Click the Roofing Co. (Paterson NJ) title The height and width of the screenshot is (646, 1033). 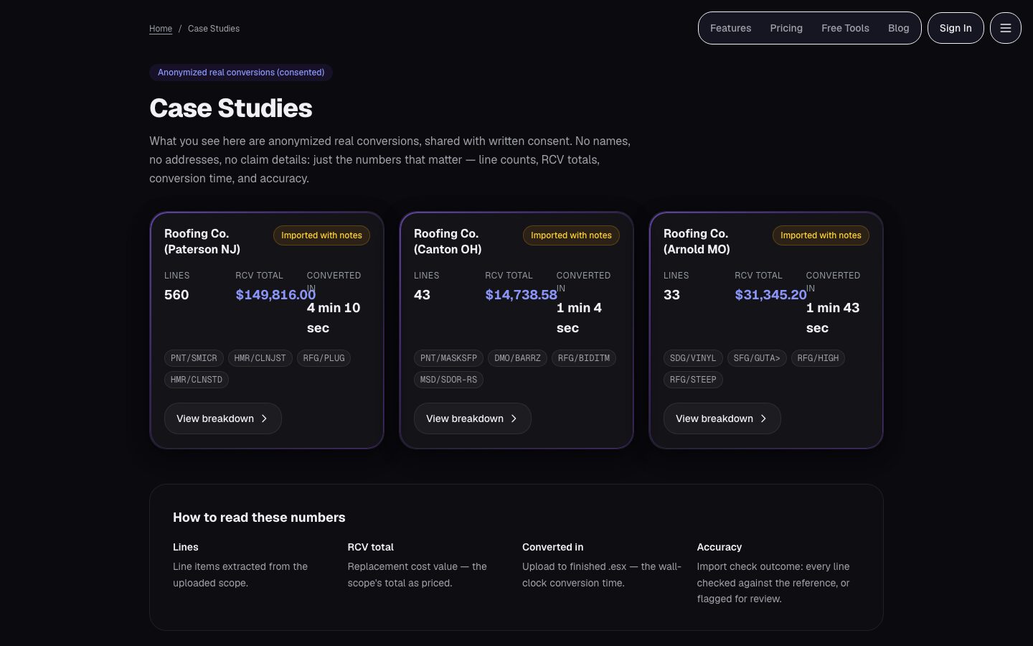click(202, 241)
